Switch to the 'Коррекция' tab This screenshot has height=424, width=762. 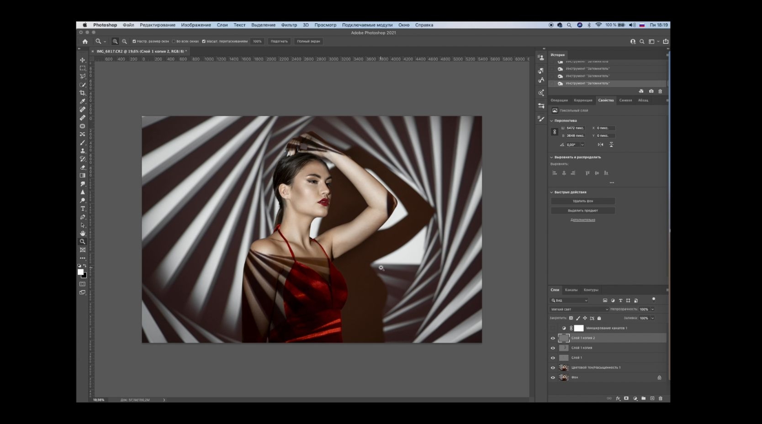583,100
